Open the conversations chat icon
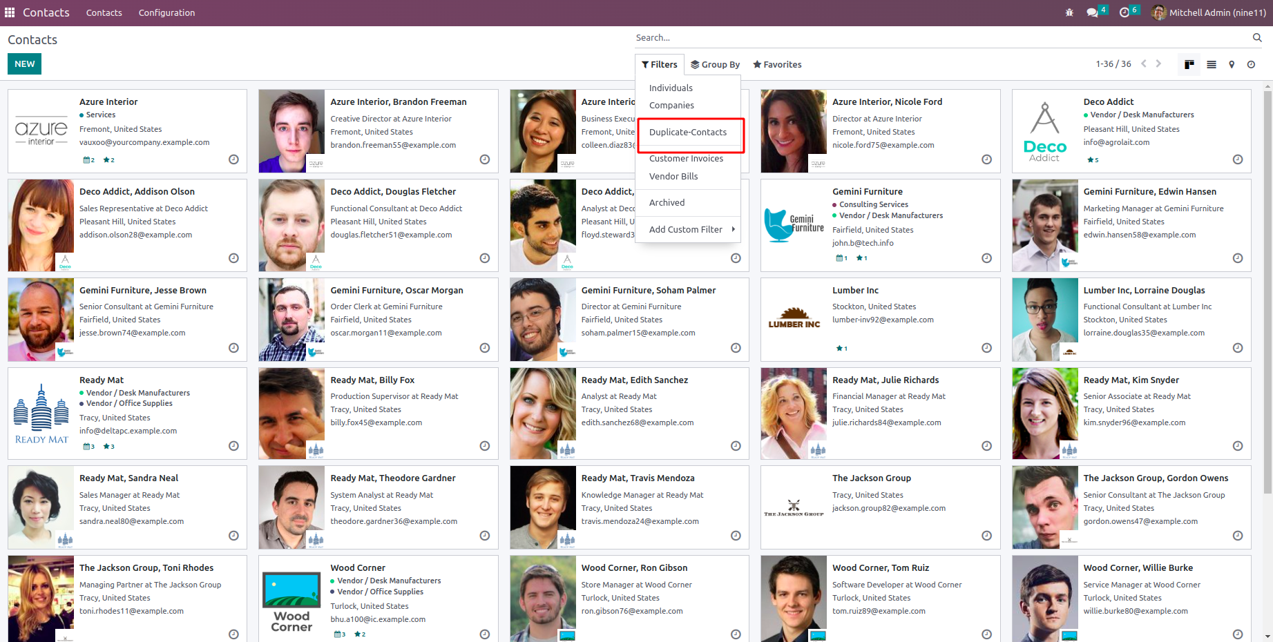1273x642 pixels. click(x=1093, y=12)
